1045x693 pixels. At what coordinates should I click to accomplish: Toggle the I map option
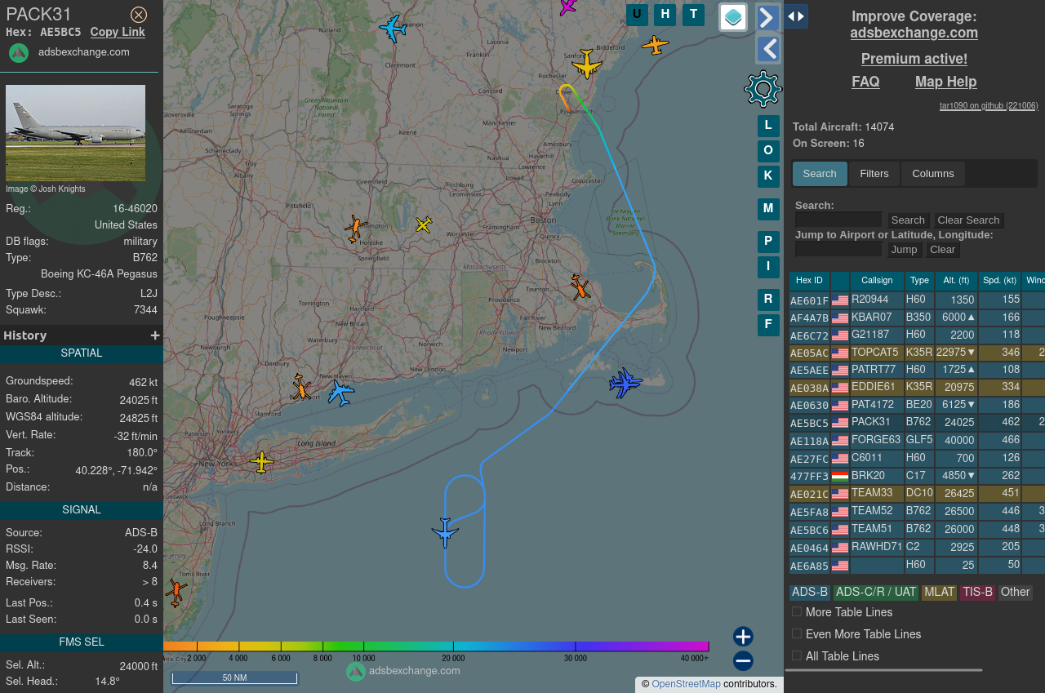[x=768, y=266]
